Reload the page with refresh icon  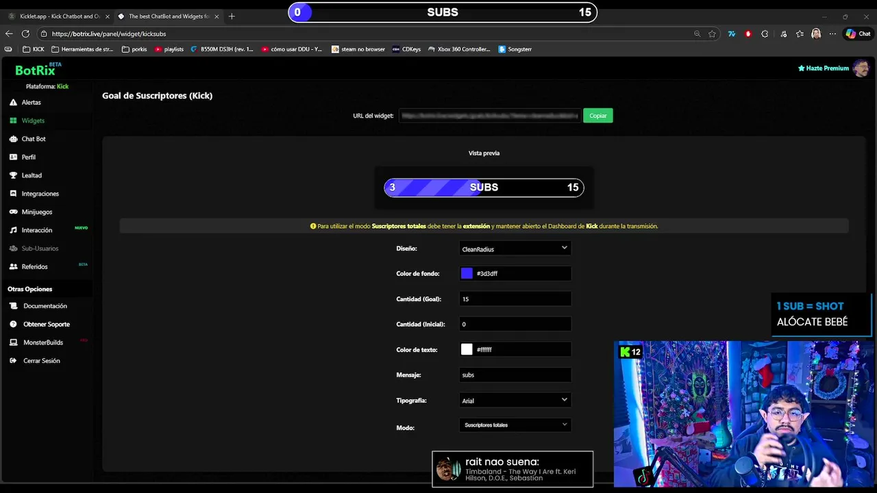25,34
